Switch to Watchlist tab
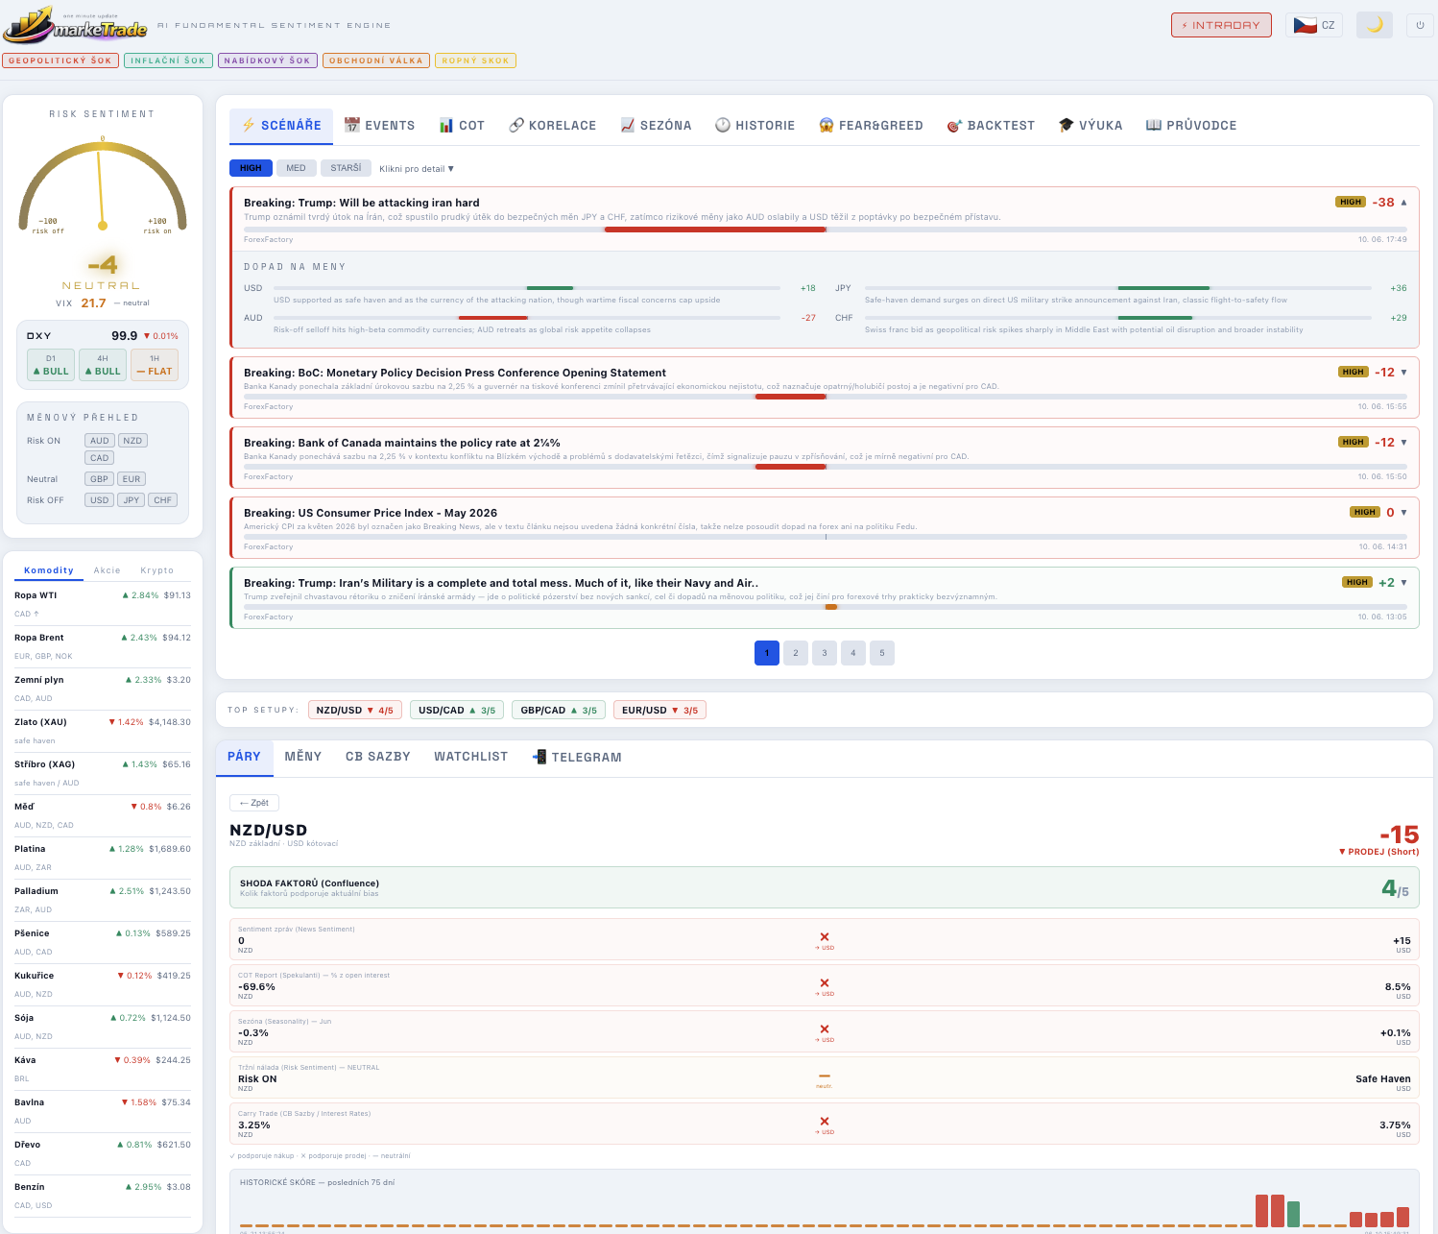The width and height of the screenshot is (1438, 1234). click(x=471, y=757)
